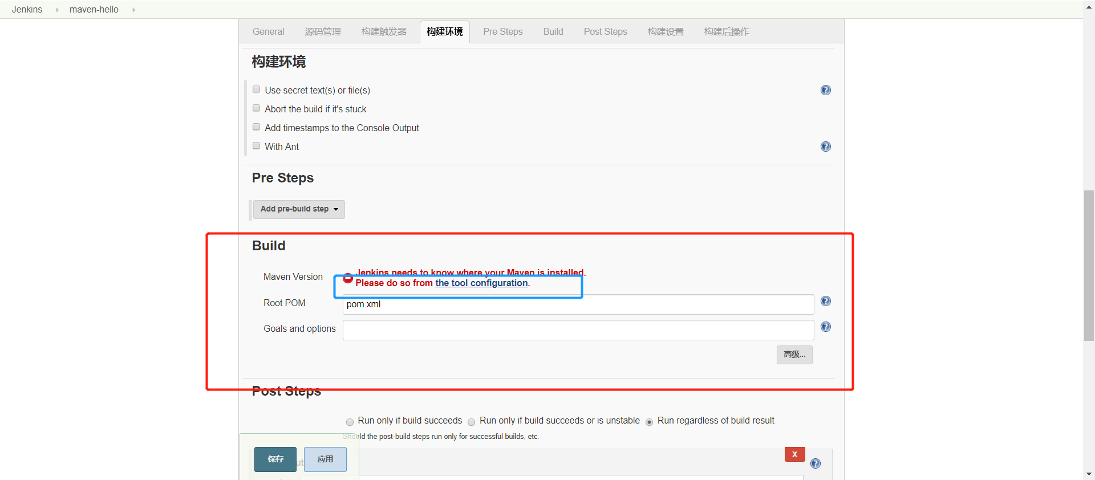Enable Use secret text(s) or file(s) checkbox
The width and height of the screenshot is (1095, 480).
256,90
